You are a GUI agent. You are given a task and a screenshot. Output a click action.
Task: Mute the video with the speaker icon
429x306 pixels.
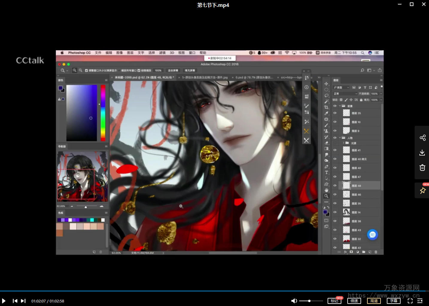(294, 301)
